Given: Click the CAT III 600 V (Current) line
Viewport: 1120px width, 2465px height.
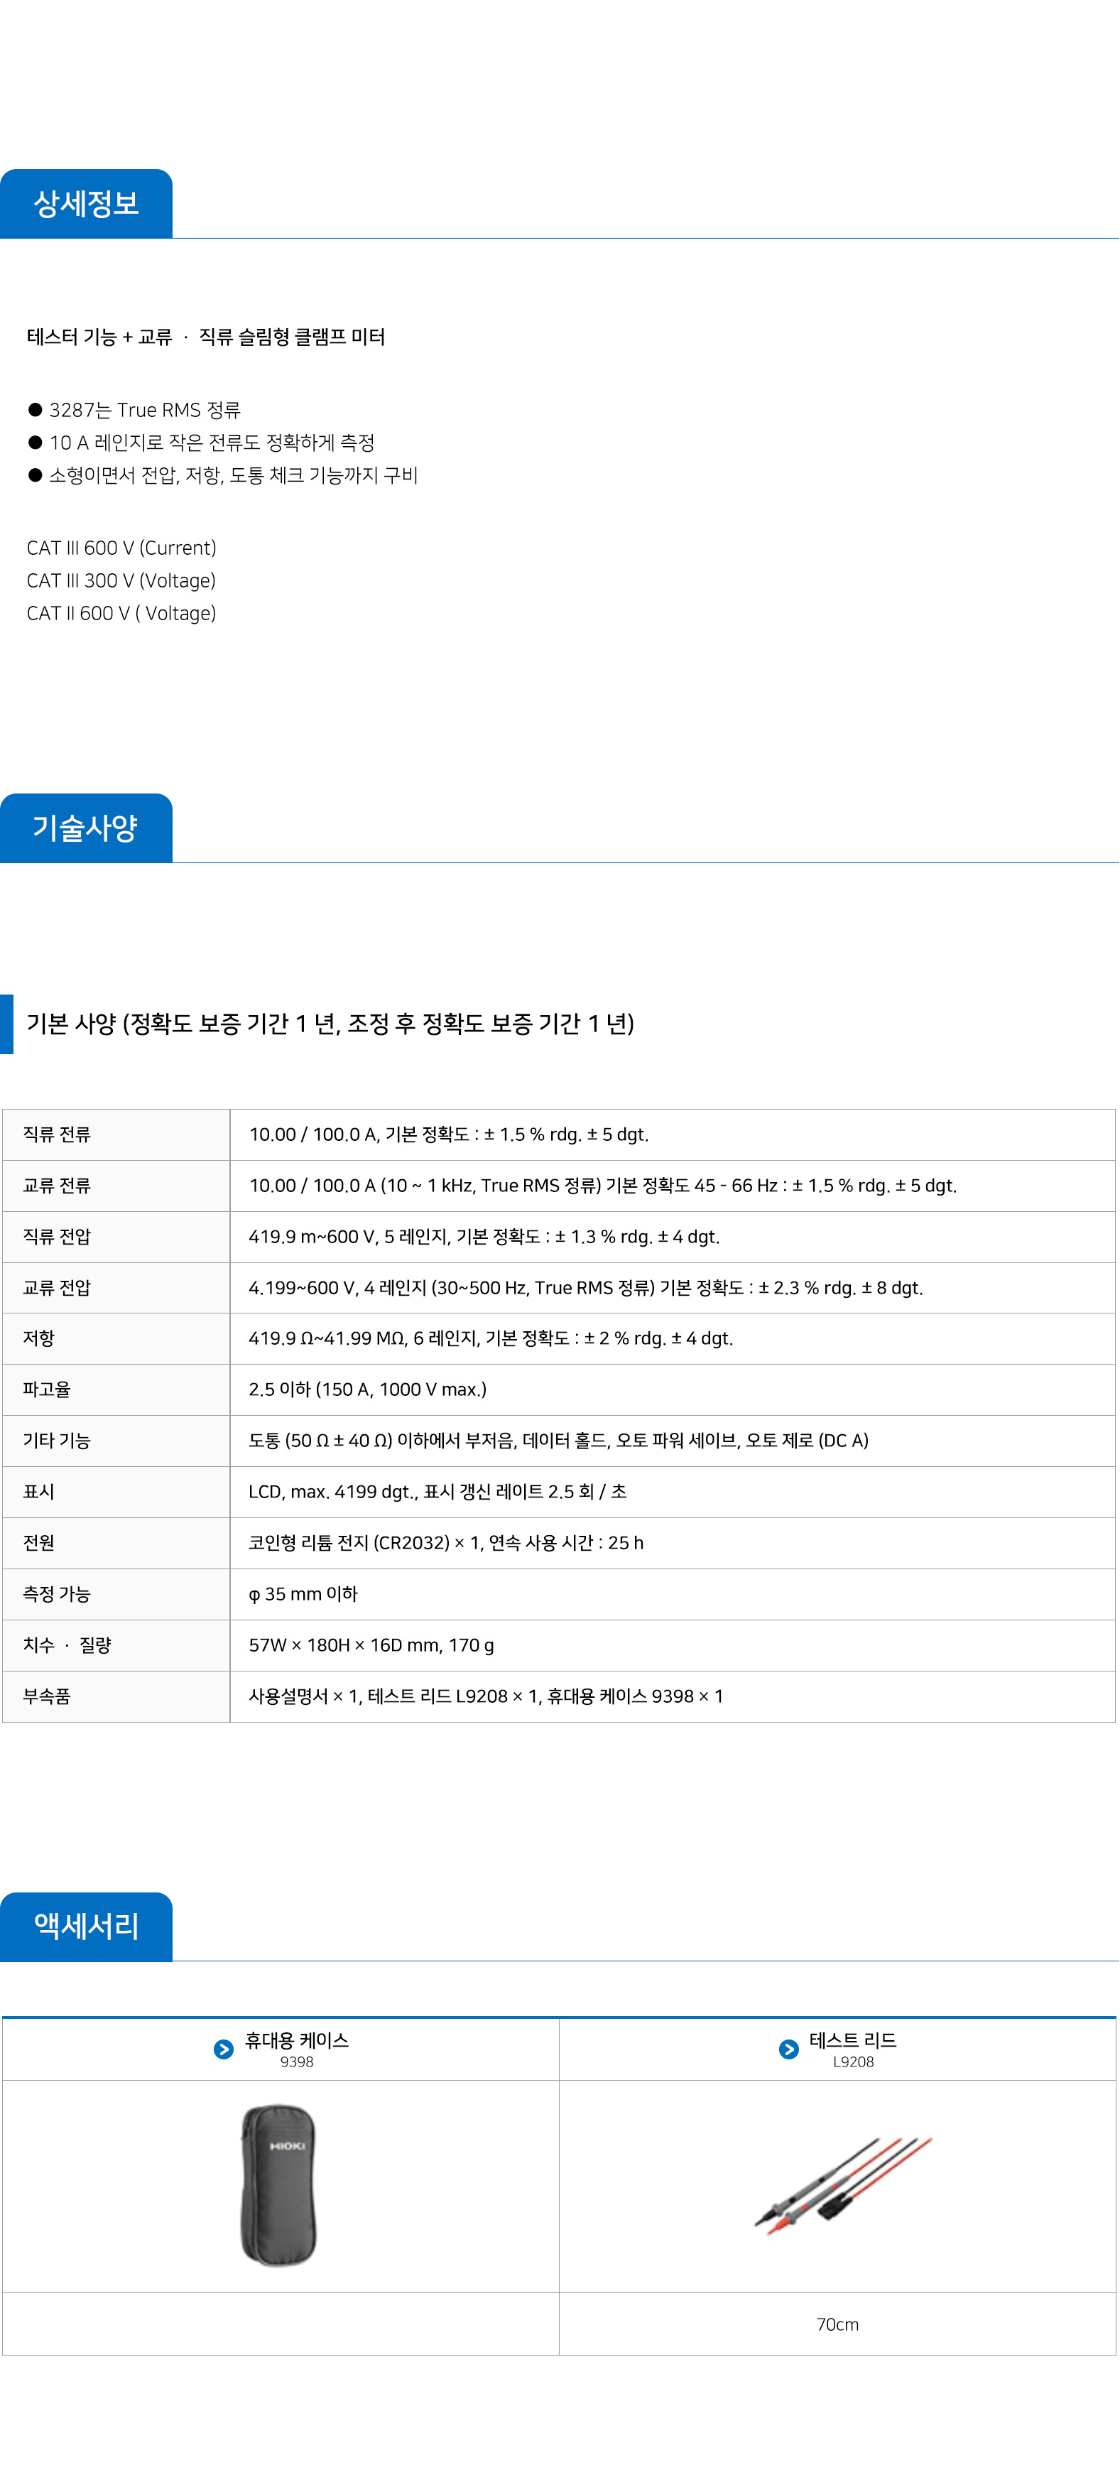Looking at the screenshot, I should [121, 548].
